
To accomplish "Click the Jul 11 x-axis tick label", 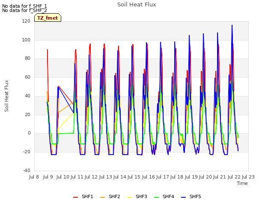I will click(77, 177).
